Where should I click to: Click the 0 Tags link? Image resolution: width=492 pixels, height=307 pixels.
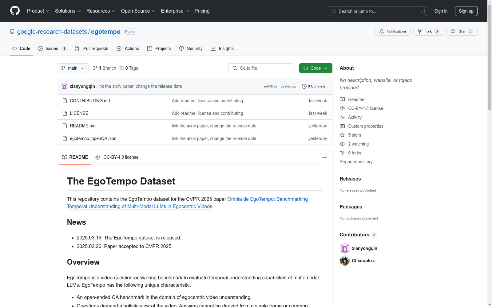[x=129, y=68]
